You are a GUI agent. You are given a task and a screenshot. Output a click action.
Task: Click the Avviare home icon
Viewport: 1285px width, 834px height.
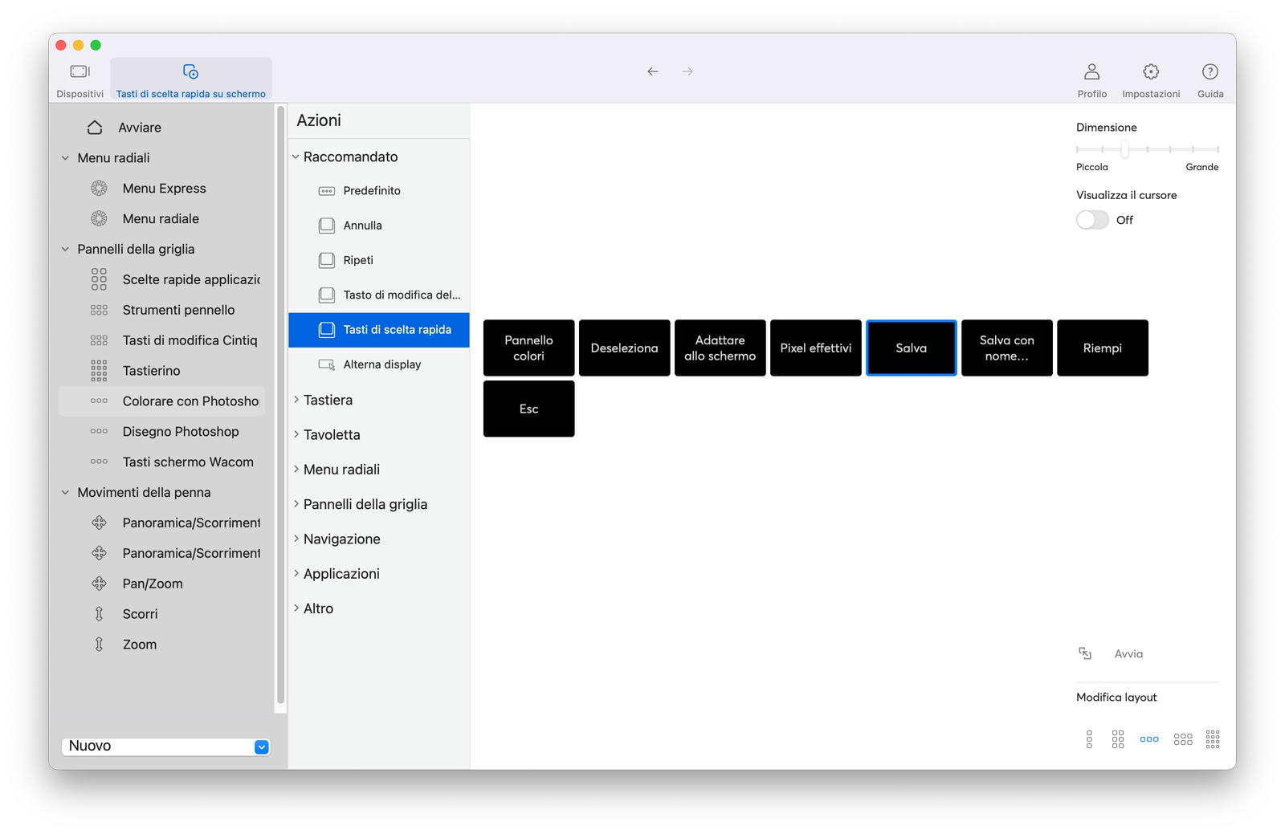point(95,128)
